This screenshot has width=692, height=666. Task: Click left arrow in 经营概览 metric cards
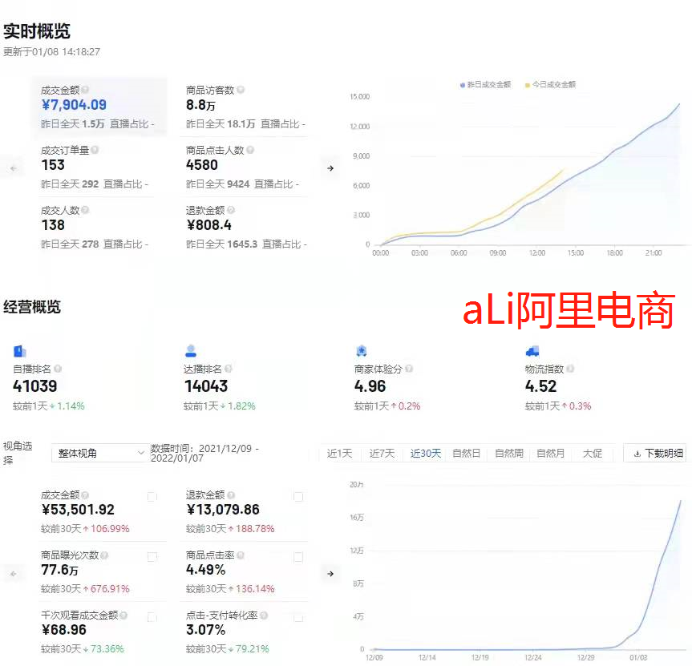click(14, 574)
